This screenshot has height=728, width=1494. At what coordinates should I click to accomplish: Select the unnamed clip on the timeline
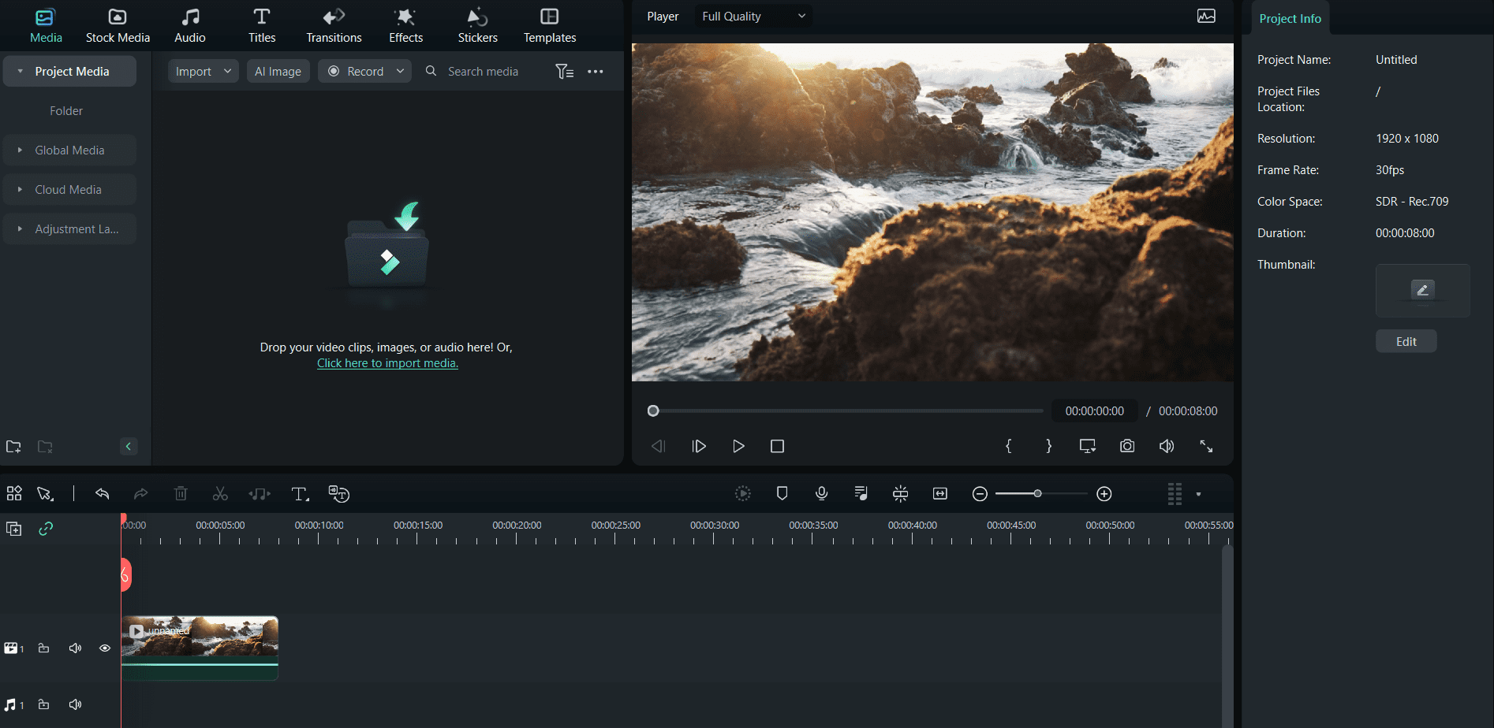pyautogui.click(x=200, y=648)
